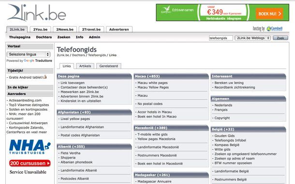Switch to the 2News.be tab
Screen dimensions: 295x184
point(65,29)
